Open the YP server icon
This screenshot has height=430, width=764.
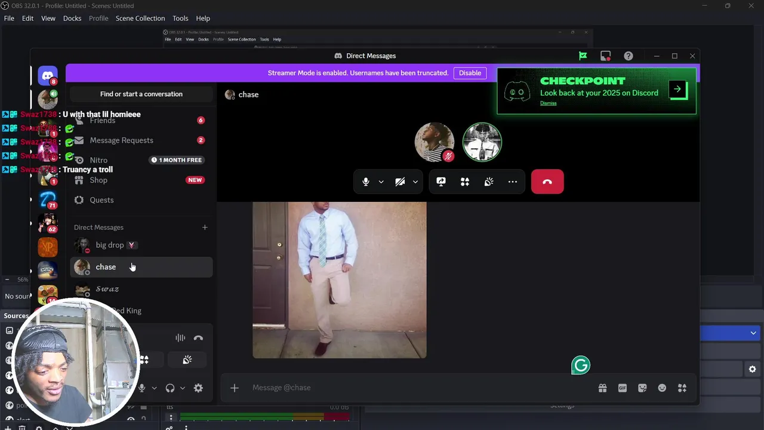tap(48, 247)
